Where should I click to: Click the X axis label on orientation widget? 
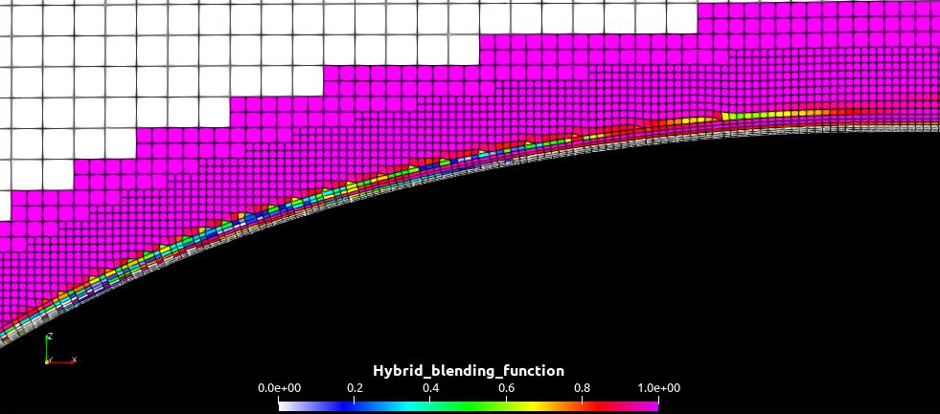click(x=74, y=360)
